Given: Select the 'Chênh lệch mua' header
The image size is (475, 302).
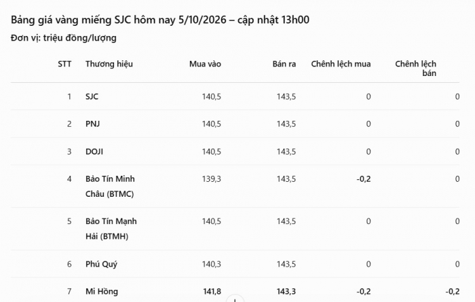Looking at the screenshot, I should (341, 64).
